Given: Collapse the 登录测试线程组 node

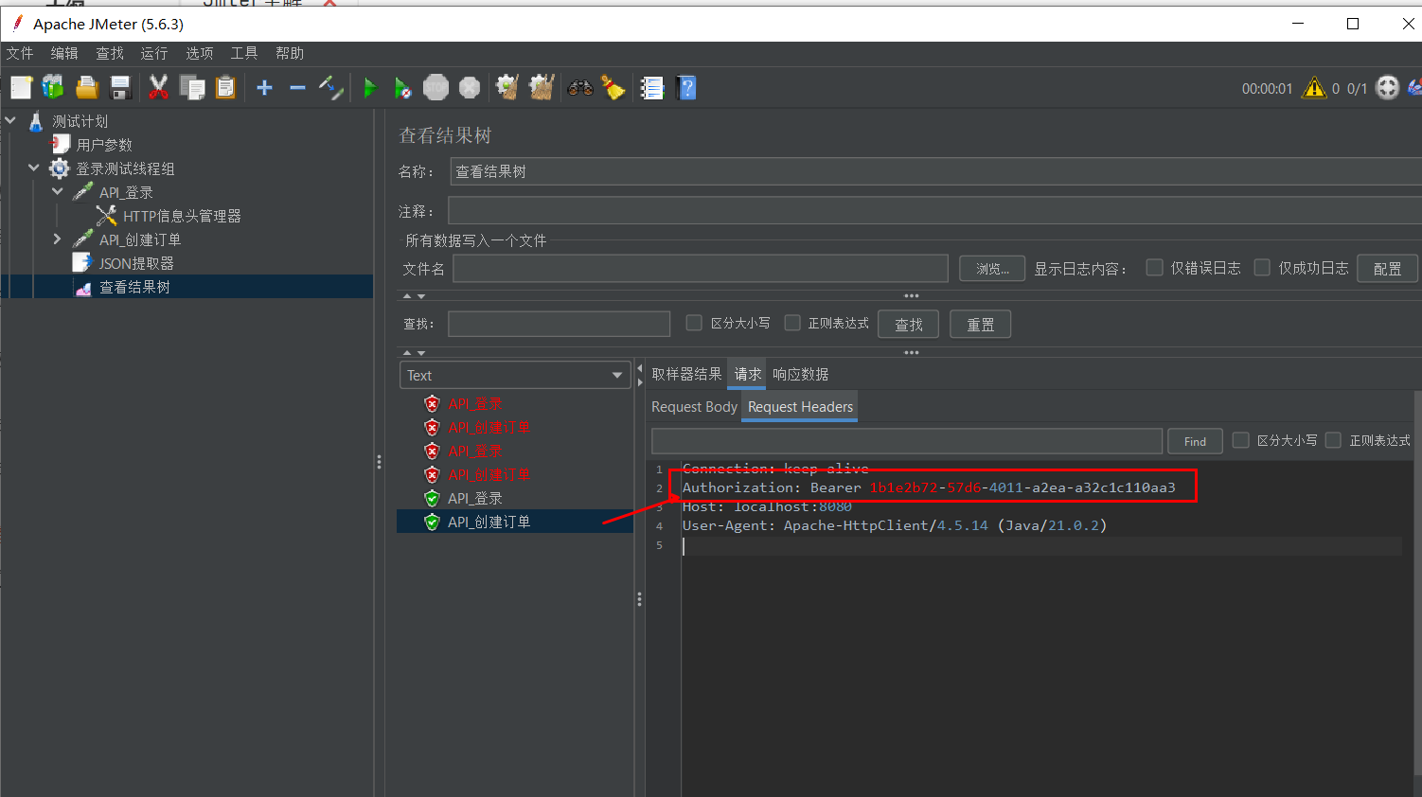Looking at the screenshot, I should [x=34, y=168].
